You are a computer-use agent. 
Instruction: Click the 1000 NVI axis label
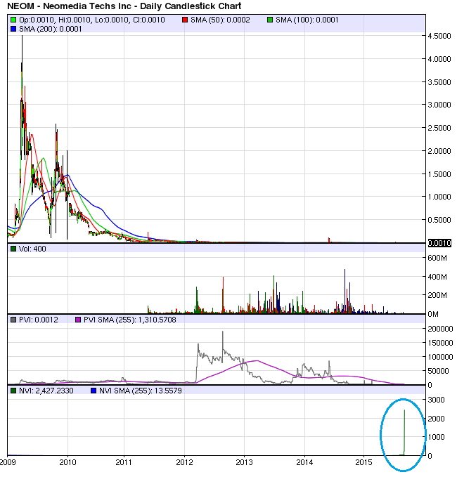click(436, 437)
